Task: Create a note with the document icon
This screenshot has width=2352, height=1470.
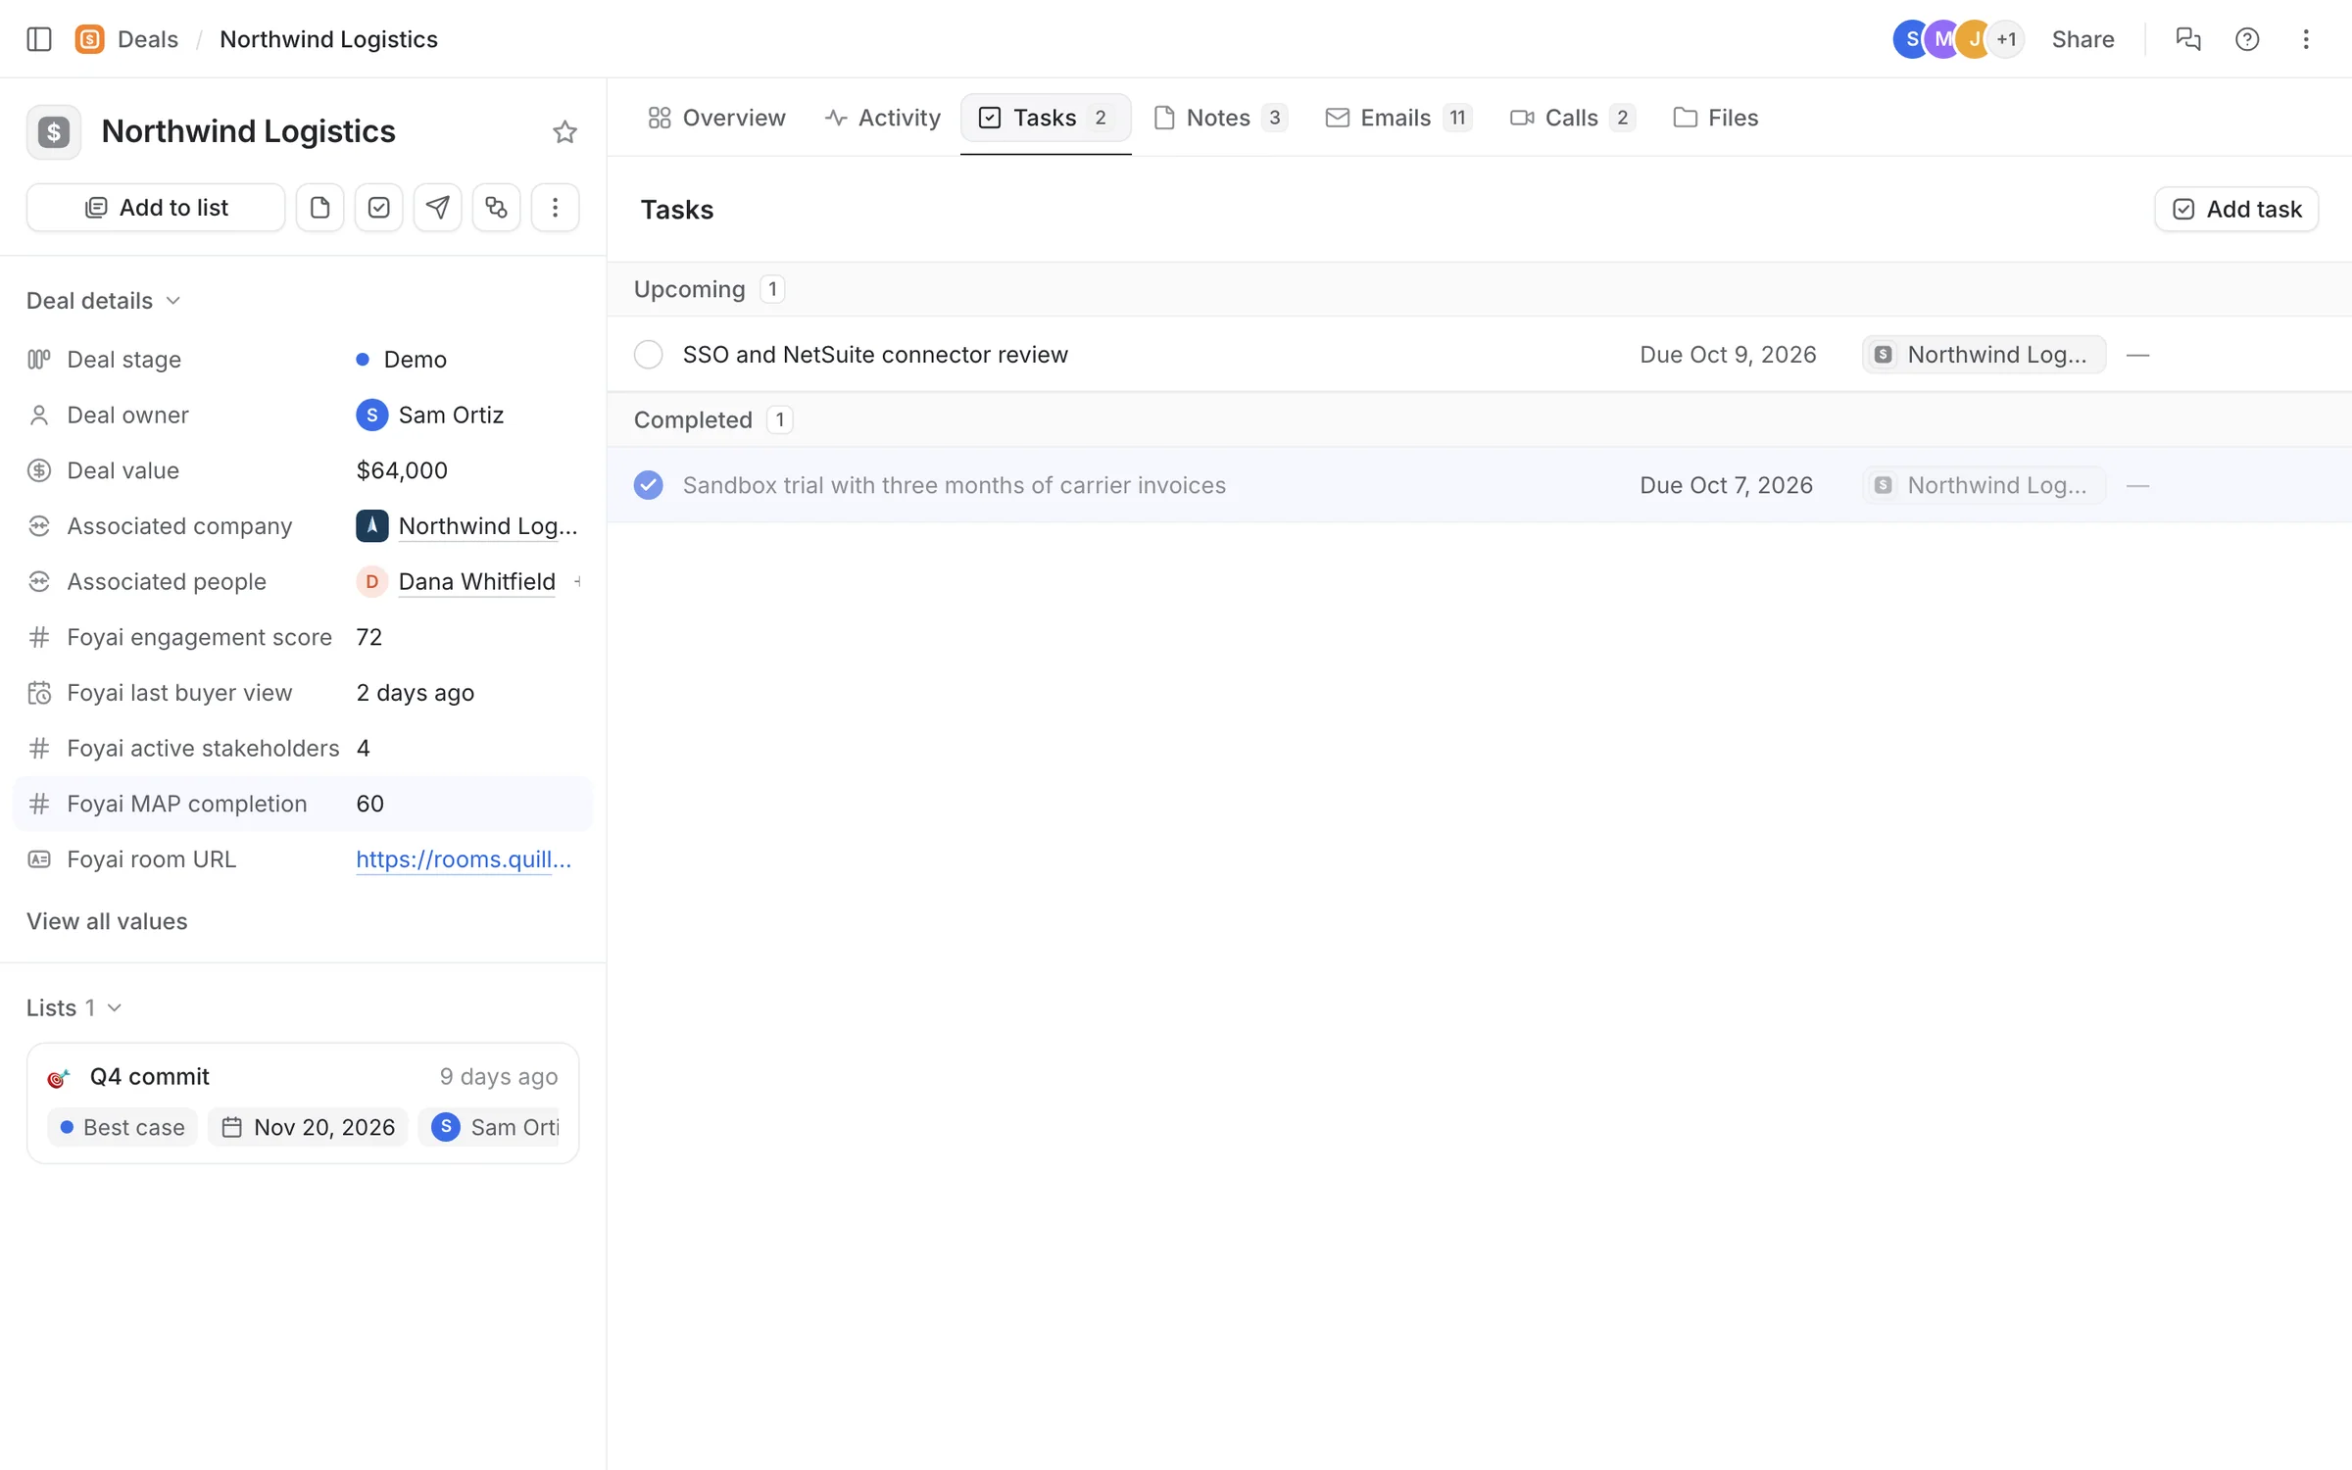Action: pos(319,208)
